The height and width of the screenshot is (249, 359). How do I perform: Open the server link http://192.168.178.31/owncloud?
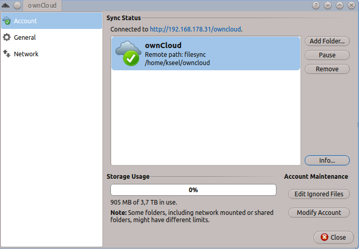click(195, 29)
